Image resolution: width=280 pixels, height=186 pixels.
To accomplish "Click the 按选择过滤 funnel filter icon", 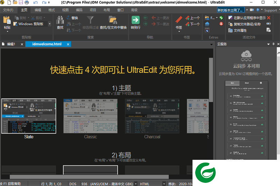I will (x=90, y=20).
